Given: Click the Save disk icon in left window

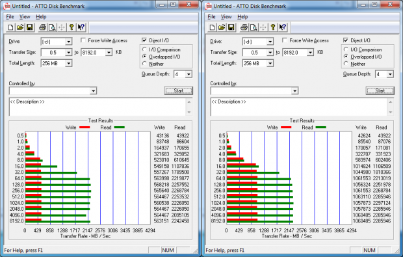Looking at the screenshot, I should coord(30,27).
